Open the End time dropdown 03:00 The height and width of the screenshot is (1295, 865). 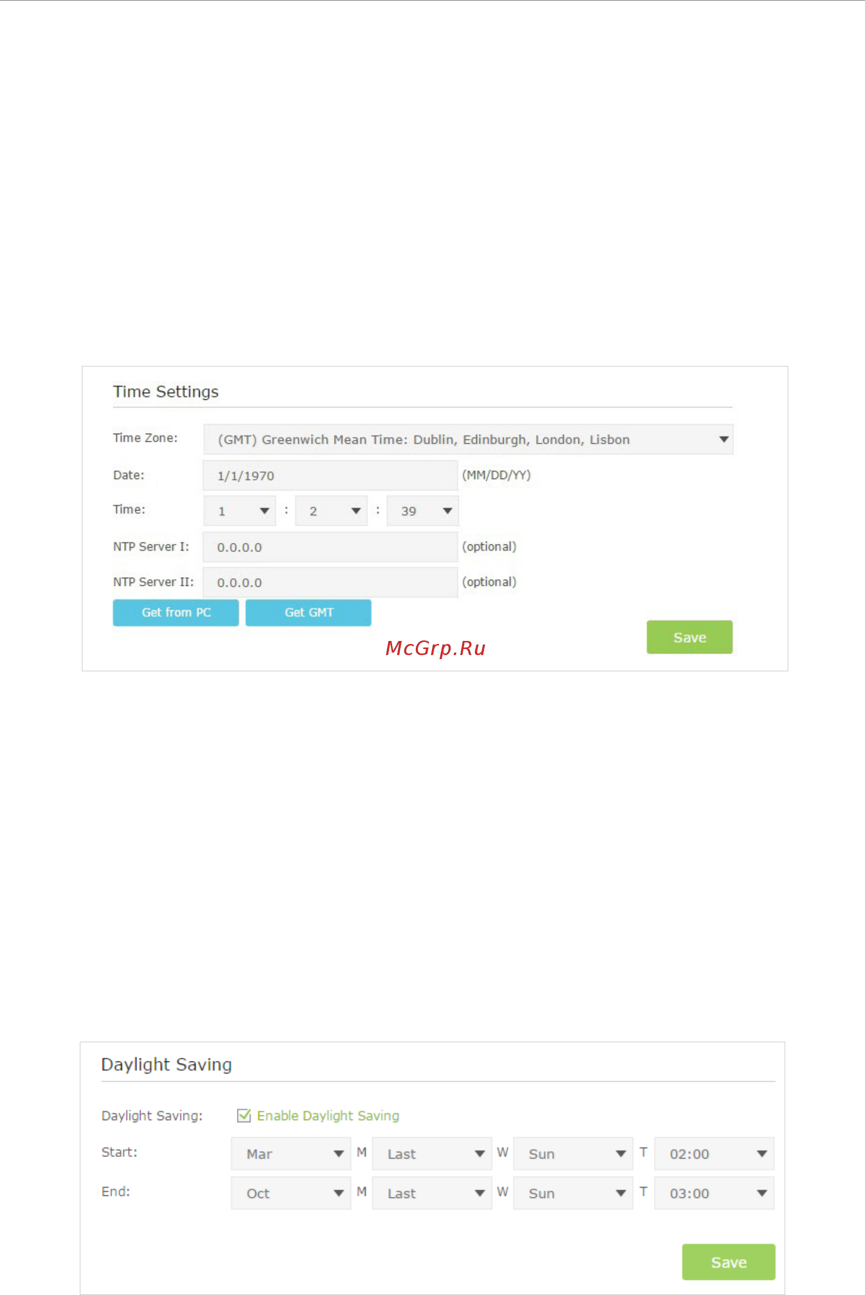714,1193
